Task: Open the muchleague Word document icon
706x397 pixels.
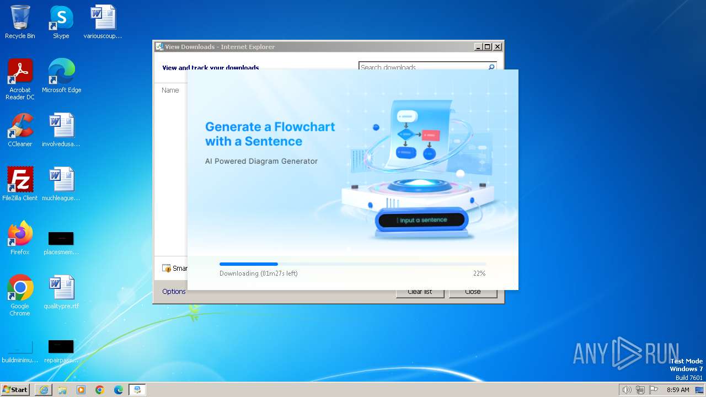Action: click(x=61, y=184)
